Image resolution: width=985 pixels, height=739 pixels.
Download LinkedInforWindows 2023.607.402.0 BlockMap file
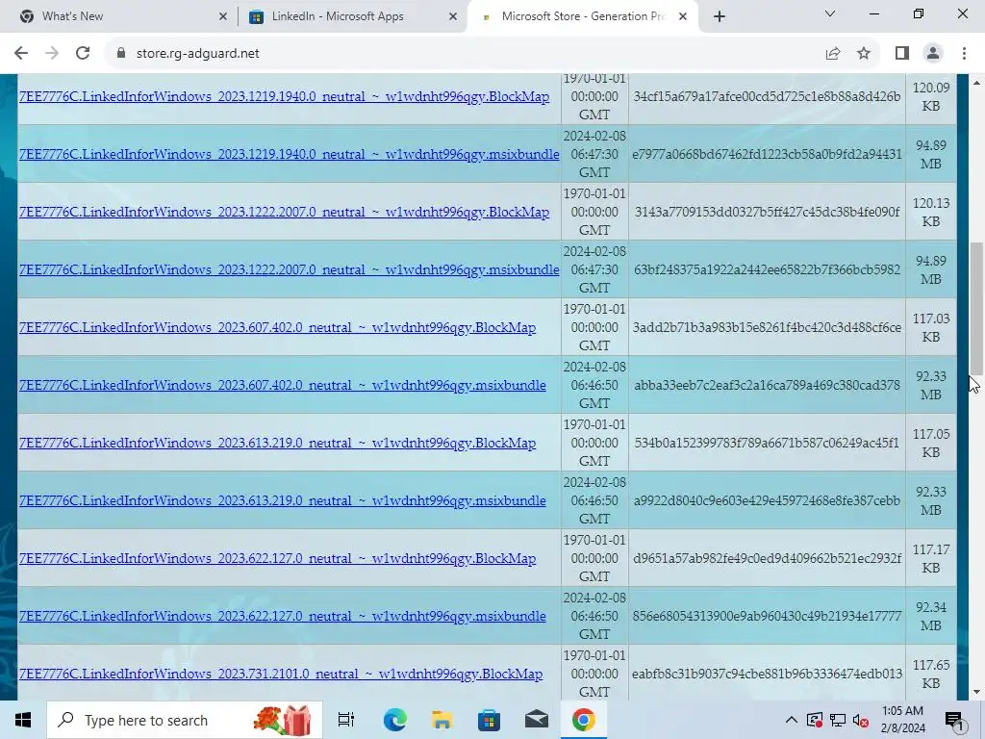(277, 327)
